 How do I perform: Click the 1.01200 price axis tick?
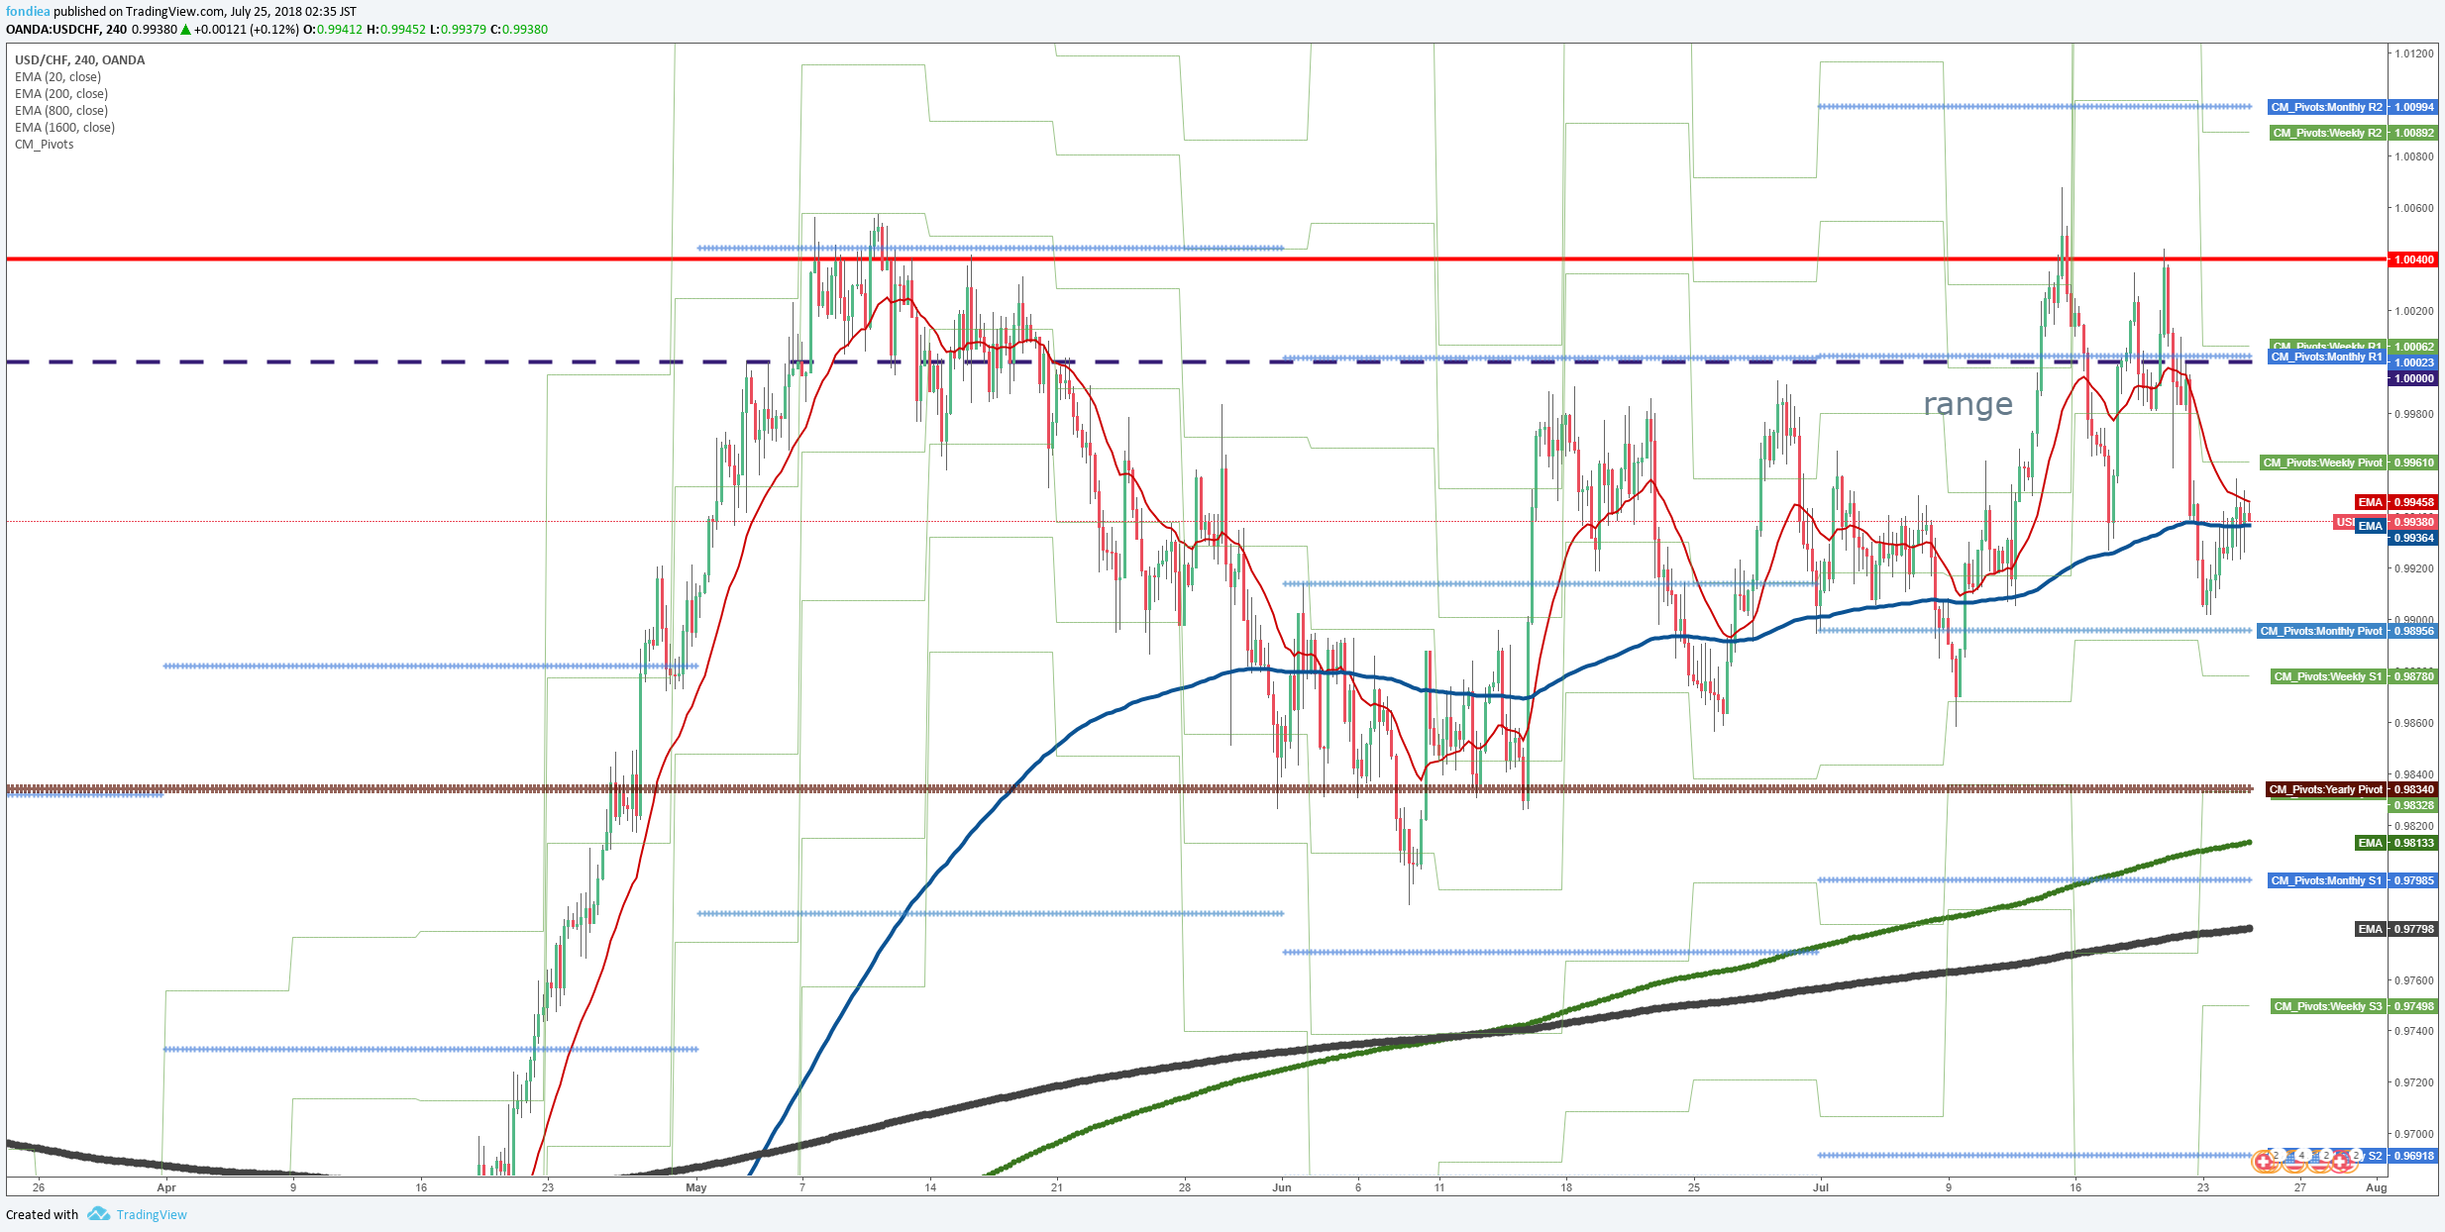pyautogui.click(x=2414, y=53)
